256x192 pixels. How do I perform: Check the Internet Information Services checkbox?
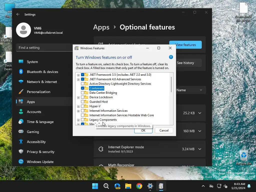(82, 111)
